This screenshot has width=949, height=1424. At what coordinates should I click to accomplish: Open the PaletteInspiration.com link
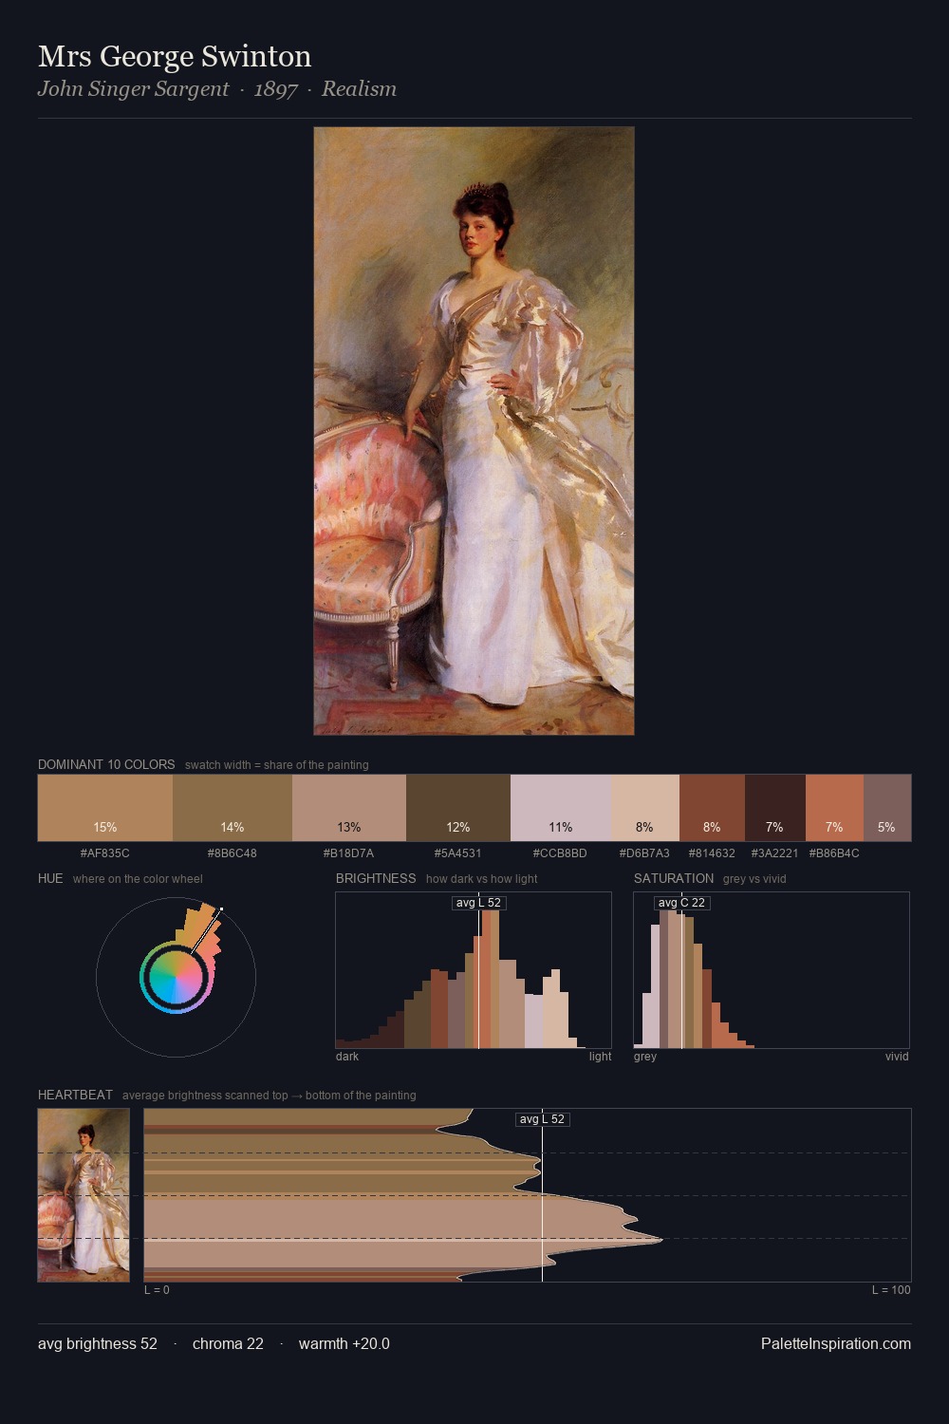[x=836, y=1343]
